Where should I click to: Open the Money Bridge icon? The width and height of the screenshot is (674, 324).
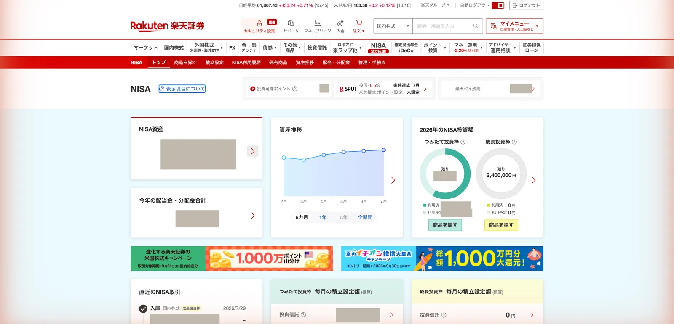tap(318, 23)
